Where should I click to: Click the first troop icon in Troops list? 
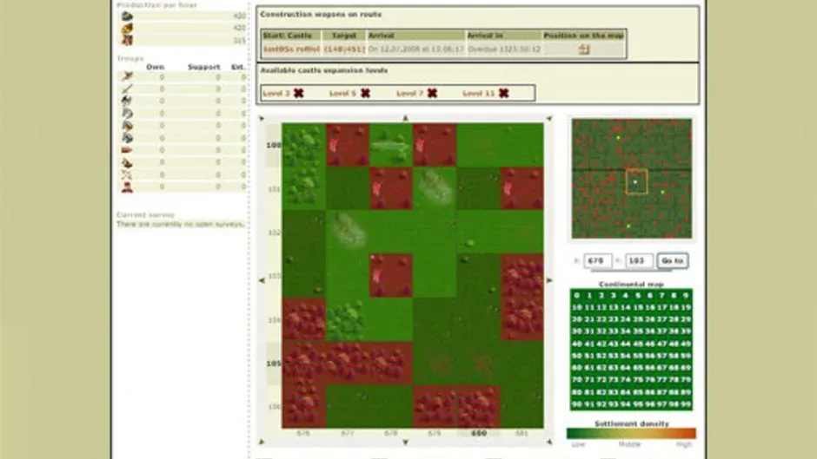(x=127, y=76)
